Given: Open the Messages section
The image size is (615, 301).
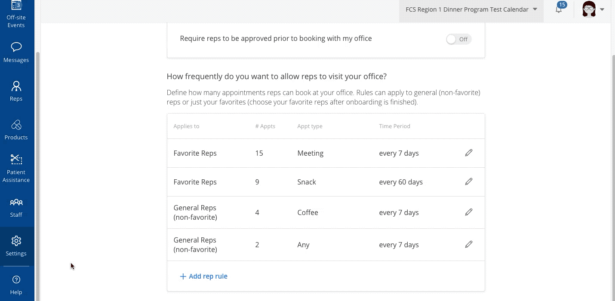Looking at the screenshot, I should pyautogui.click(x=16, y=52).
